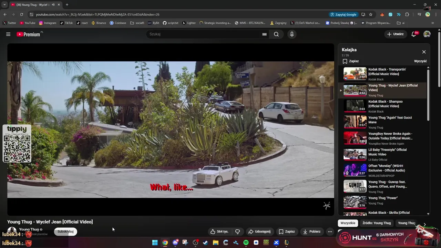441x248 pixels.
Task: Play Lil Baby "Freestyle" Official Music Video
Action: [382, 154]
